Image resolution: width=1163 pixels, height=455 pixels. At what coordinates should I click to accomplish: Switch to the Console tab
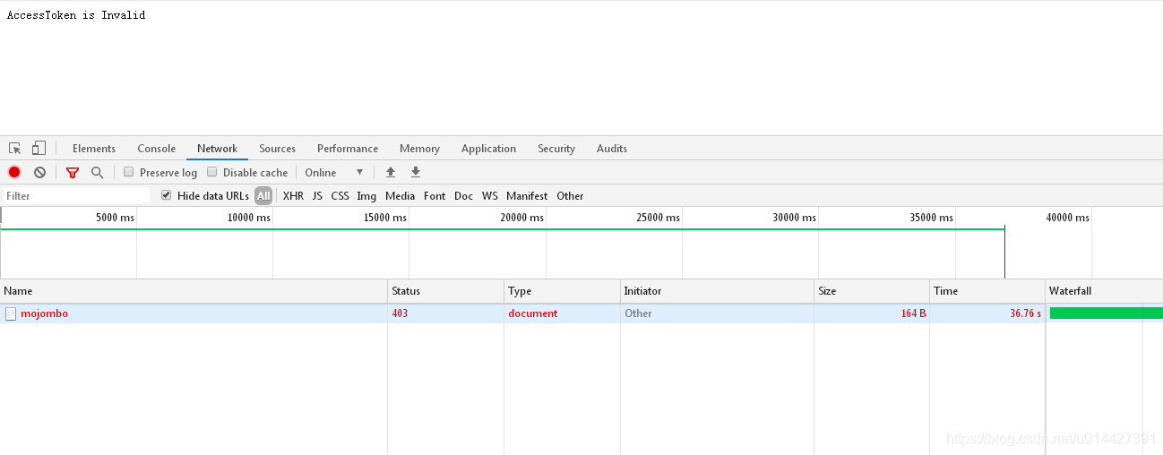click(x=157, y=149)
